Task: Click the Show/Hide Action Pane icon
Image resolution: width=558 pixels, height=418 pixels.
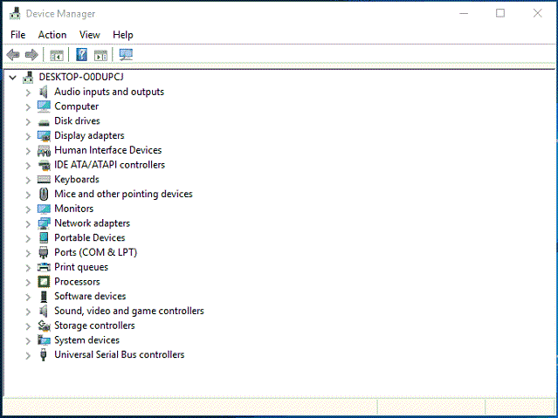Action: pyautogui.click(x=100, y=55)
